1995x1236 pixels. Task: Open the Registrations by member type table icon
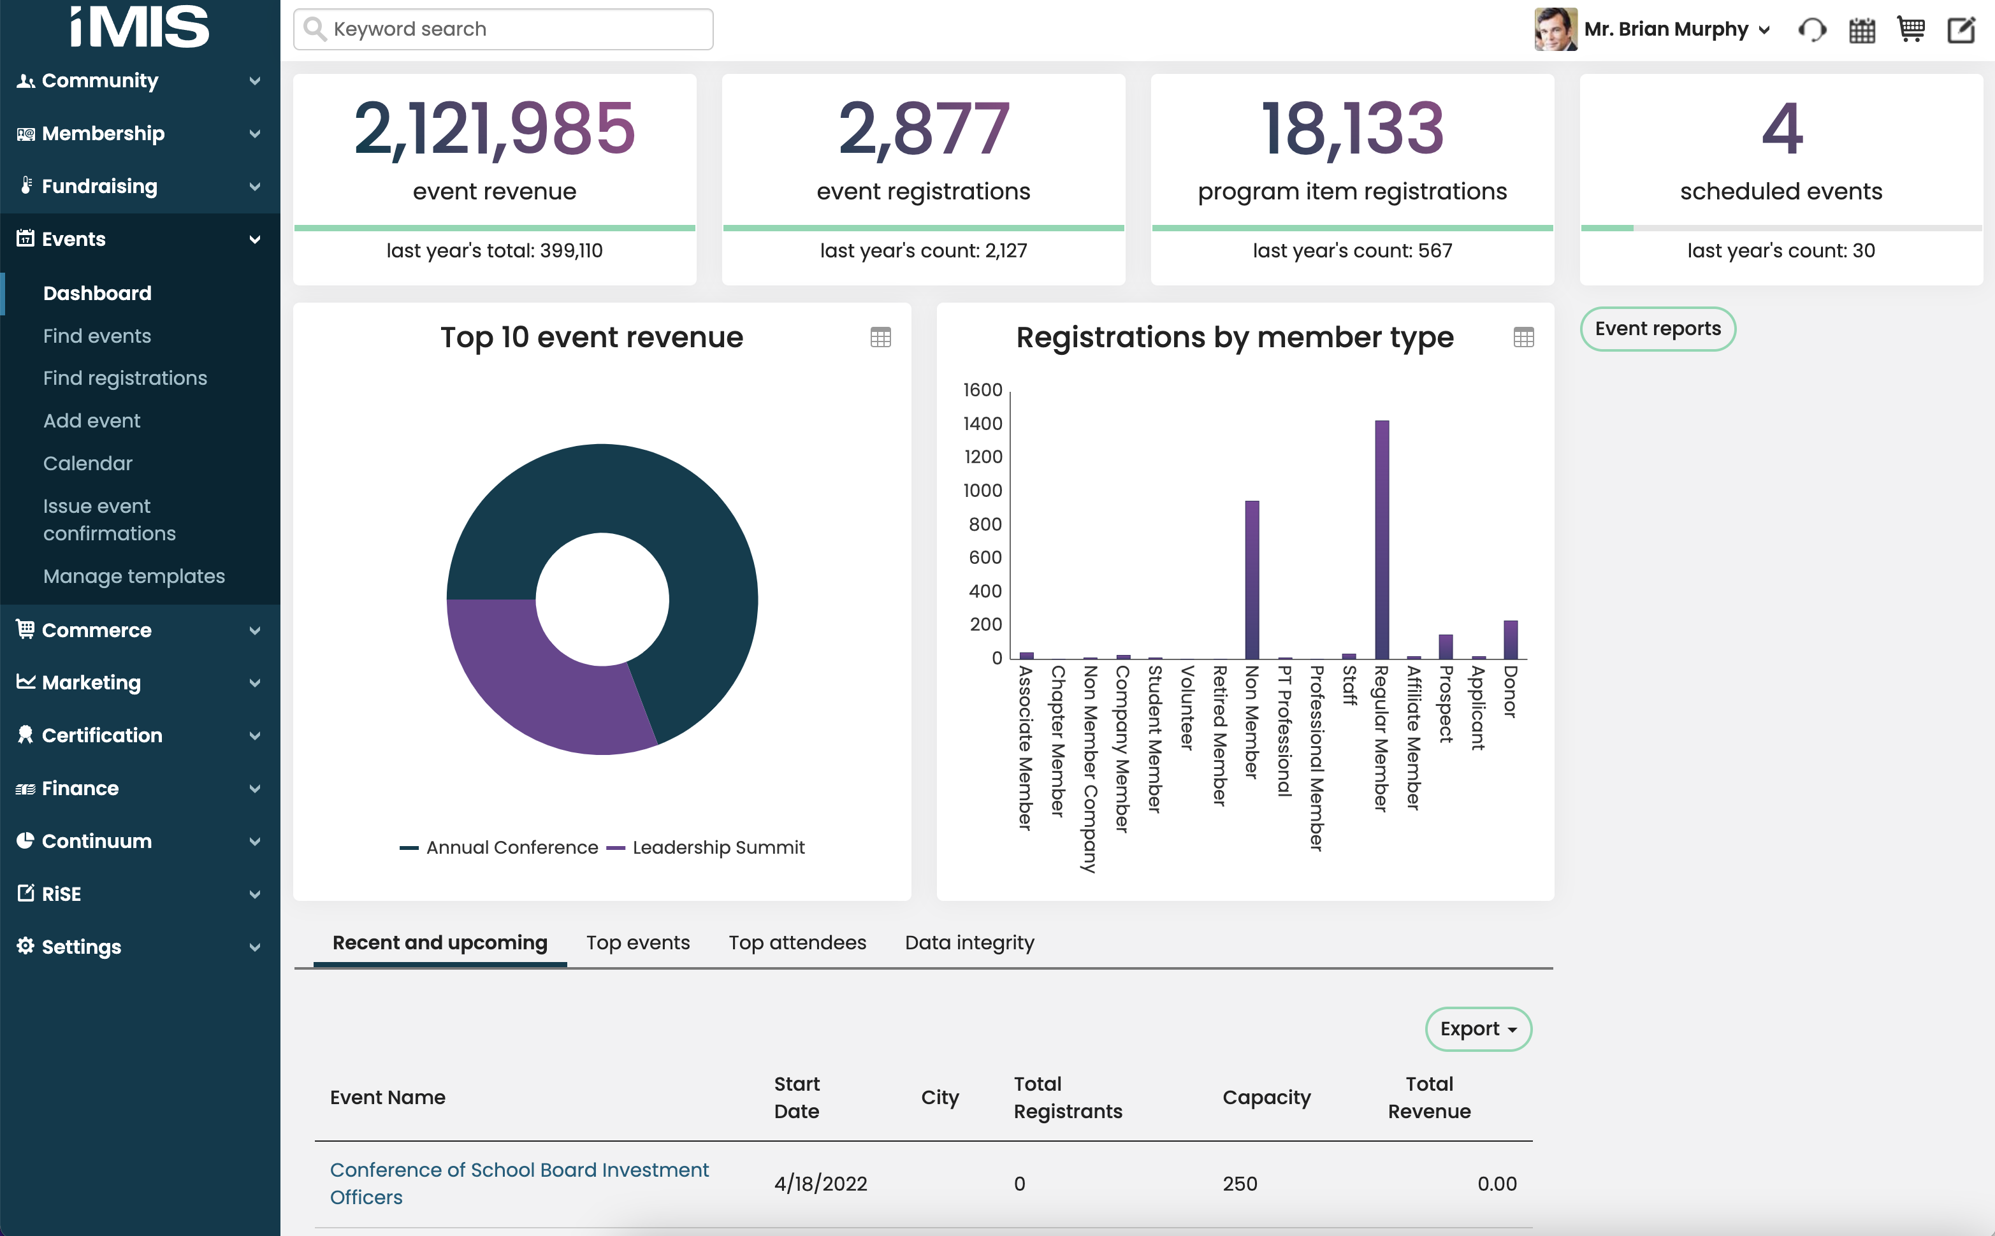pos(1523,337)
